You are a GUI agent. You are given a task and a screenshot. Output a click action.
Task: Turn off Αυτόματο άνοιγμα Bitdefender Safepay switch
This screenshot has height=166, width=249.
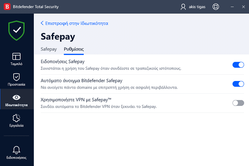tap(238, 84)
